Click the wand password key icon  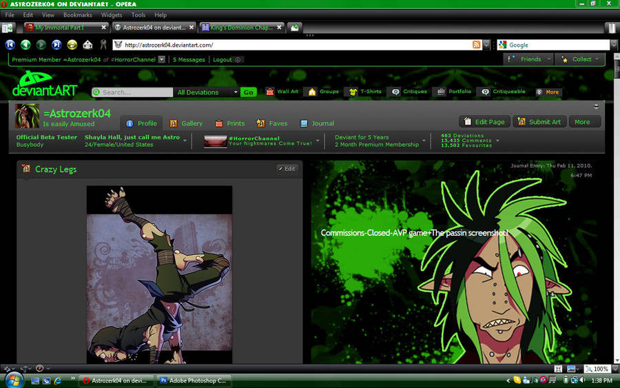[x=103, y=45]
